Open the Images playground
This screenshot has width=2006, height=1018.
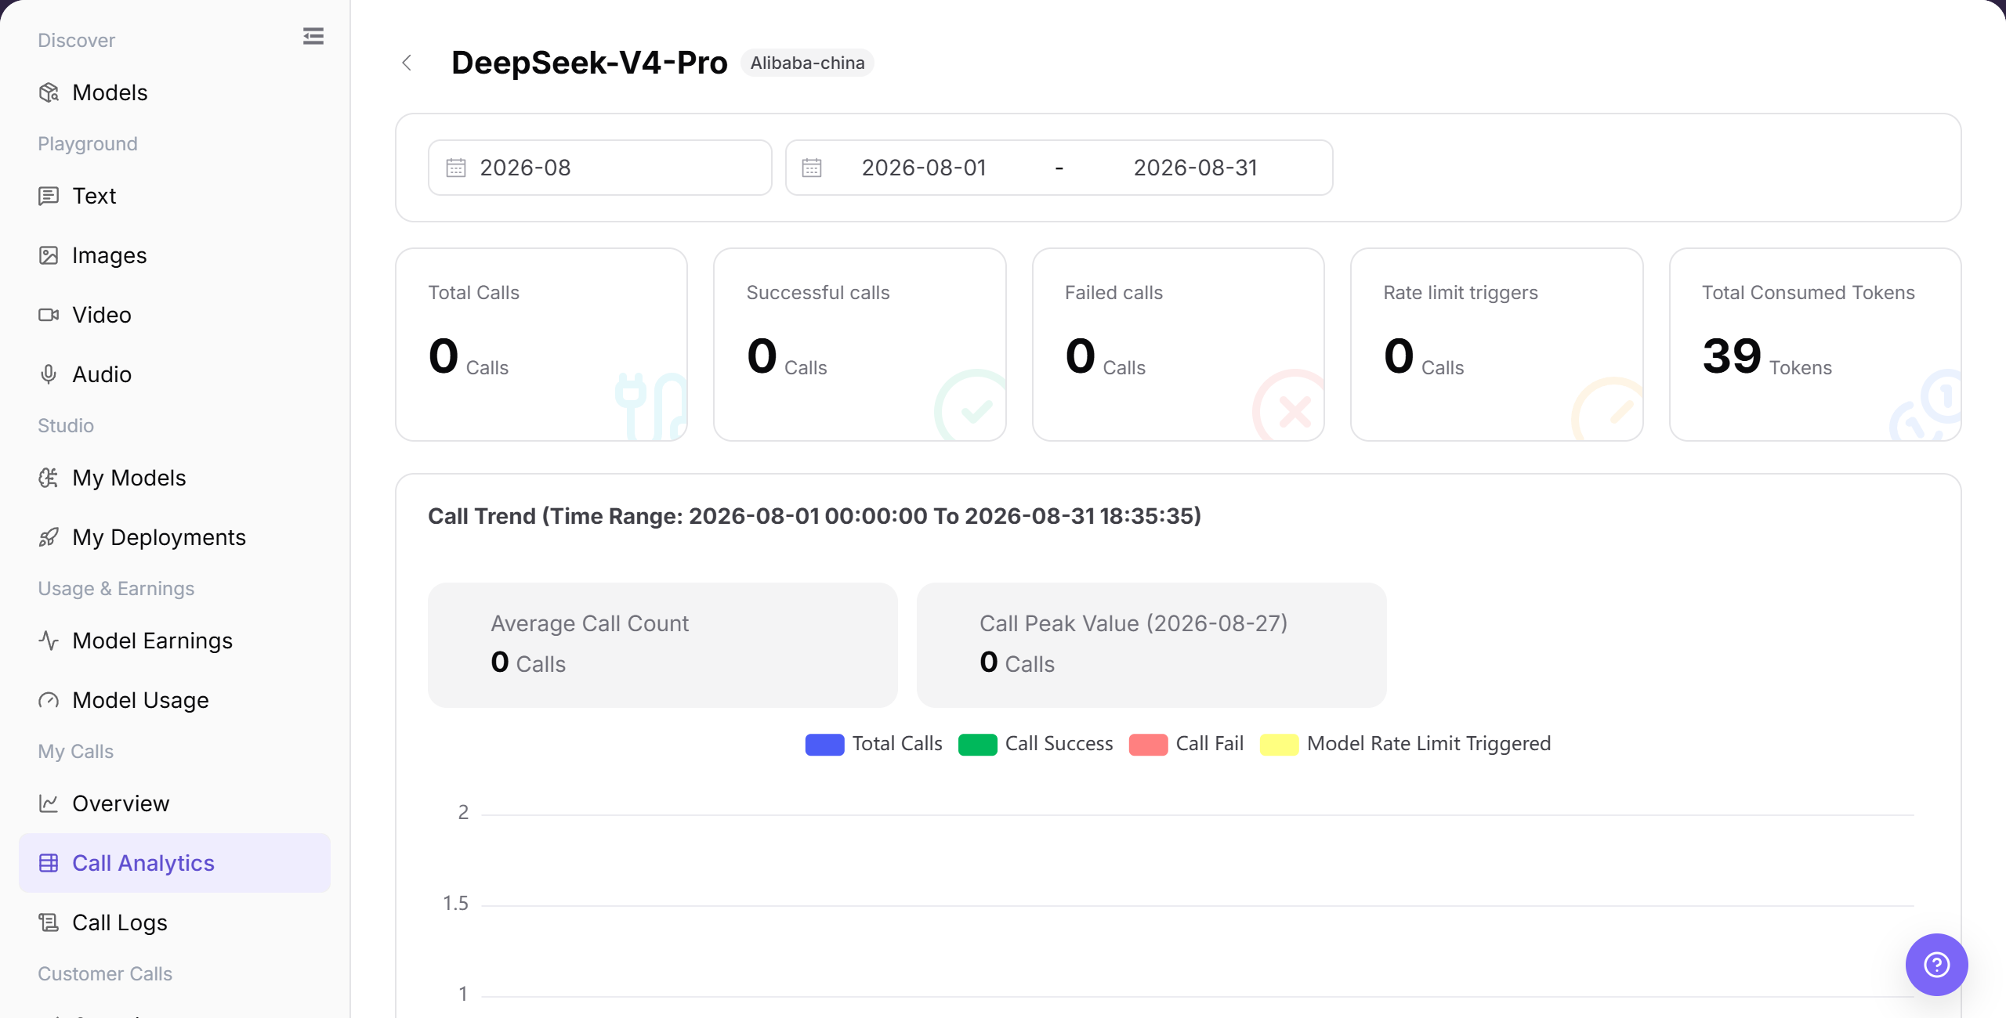(174, 255)
